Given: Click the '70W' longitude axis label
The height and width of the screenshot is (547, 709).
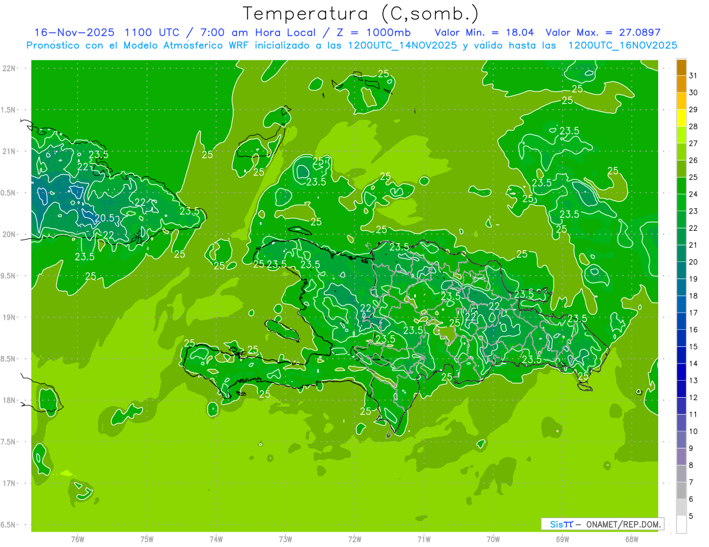Looking at the screenshot, I should (x=493, y=539).
